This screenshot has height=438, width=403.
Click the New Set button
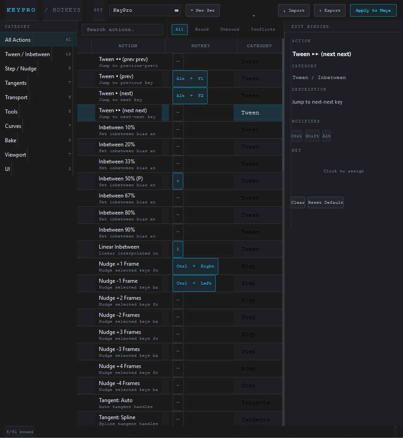(203, 10)
